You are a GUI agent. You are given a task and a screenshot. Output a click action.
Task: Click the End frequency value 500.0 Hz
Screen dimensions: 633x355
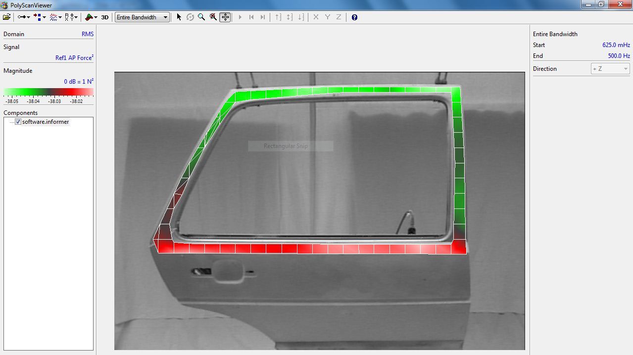pos(619,56)
